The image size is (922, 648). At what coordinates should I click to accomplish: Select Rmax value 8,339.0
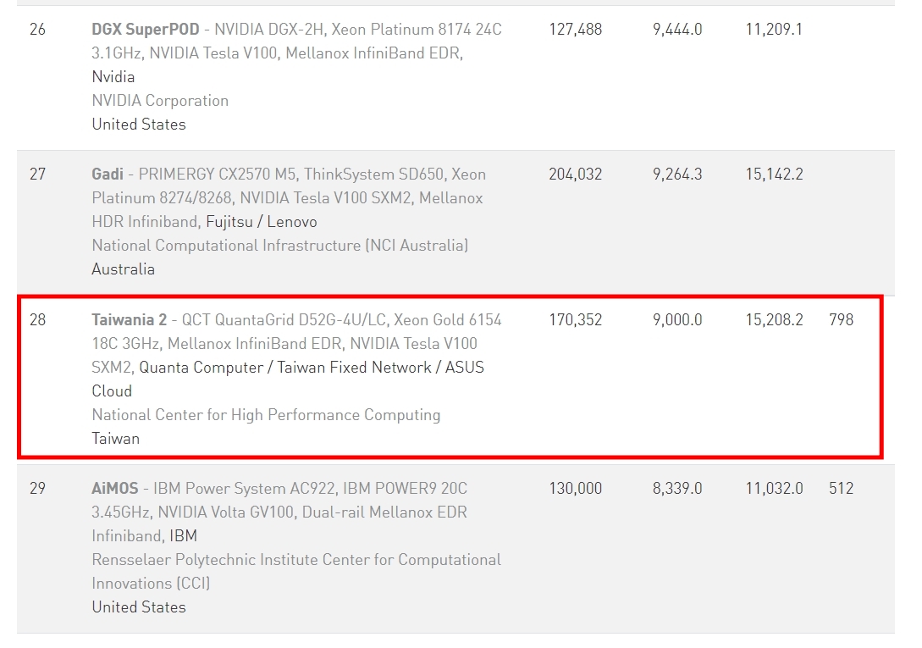tap(677, 489)
